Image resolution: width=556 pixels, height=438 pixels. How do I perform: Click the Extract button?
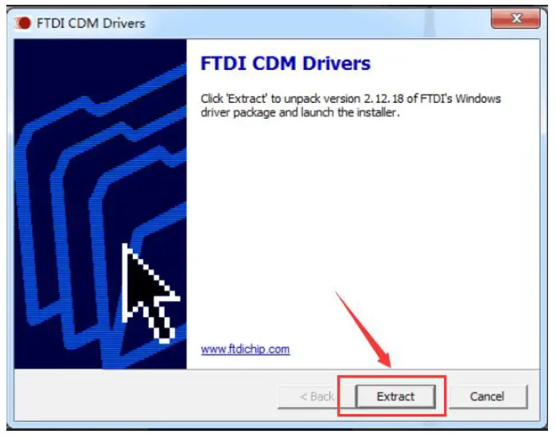[395, 397]
